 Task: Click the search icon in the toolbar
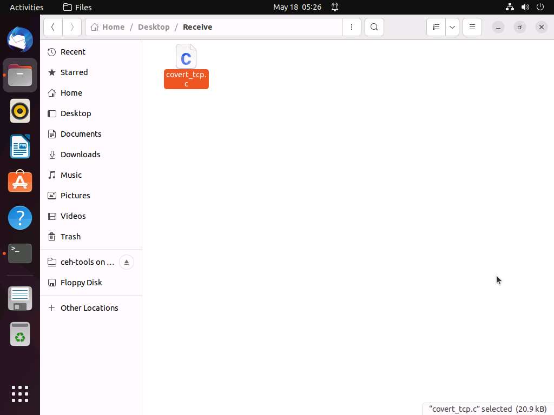pos(374,27)
